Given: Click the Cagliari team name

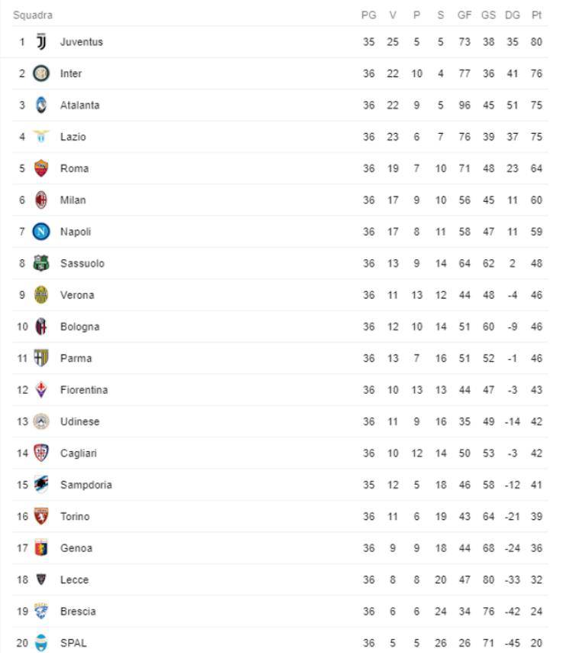Looking at the screenshot, I should point(79,453).
